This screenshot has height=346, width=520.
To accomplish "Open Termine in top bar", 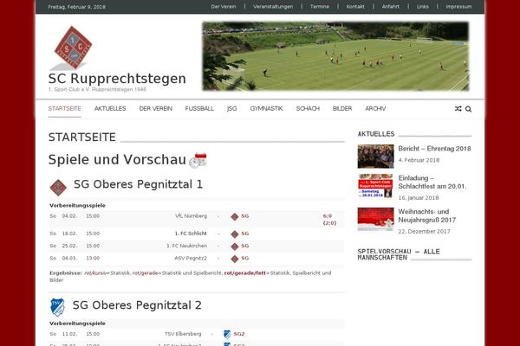I will pos(320,7).
